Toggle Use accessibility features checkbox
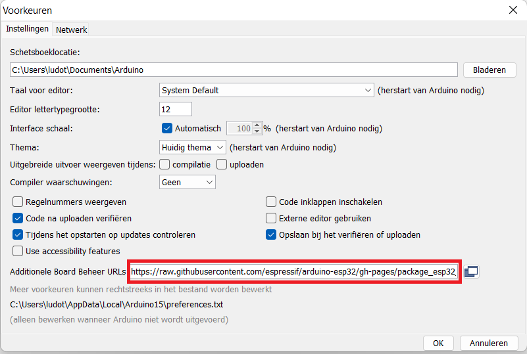This screenshot has width=527, height=354. point(18,251)
